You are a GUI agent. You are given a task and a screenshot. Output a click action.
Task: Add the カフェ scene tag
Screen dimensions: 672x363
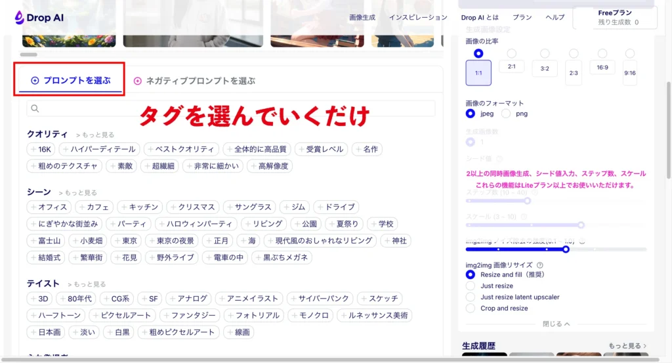coord(94,207)
